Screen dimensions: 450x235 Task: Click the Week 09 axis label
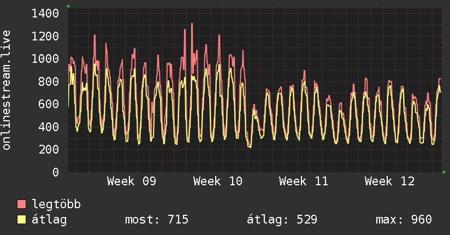[x=132, y=181]
